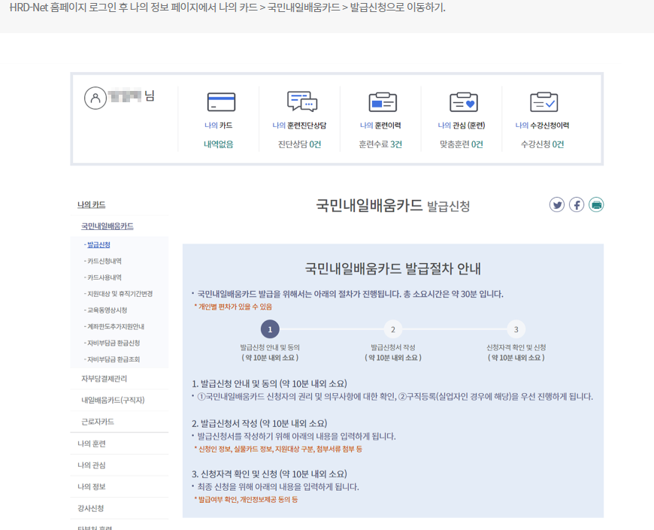Screen dimensions: 654x530
Task: Open the 나의 훈련이력 ID card icon
Action: 383,101
